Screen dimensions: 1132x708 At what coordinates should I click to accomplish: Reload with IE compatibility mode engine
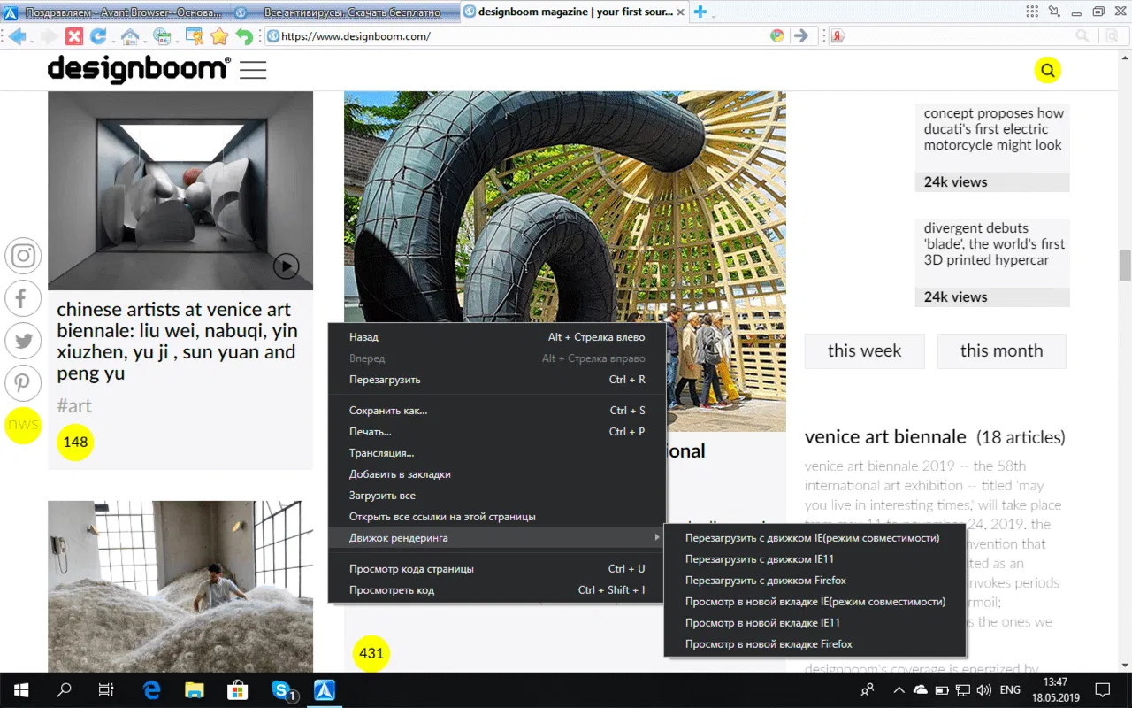[x=813, y=538]
